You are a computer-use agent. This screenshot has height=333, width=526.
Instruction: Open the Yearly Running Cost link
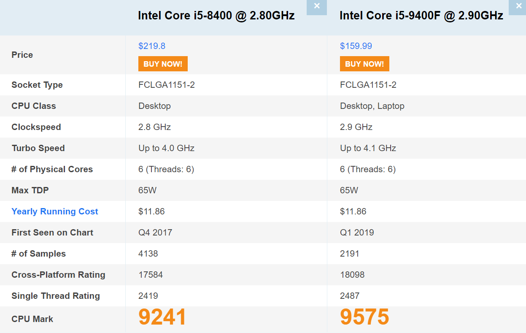tap(55, 211)
